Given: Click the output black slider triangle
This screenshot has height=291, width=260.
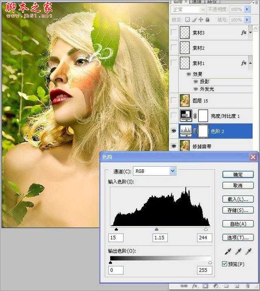Looking at the screenshot, I should [x=110, y=263].
